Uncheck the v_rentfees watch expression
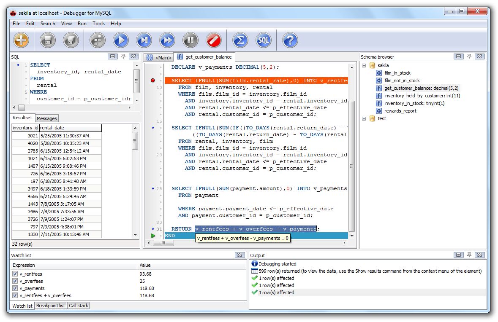 point(14,274)
